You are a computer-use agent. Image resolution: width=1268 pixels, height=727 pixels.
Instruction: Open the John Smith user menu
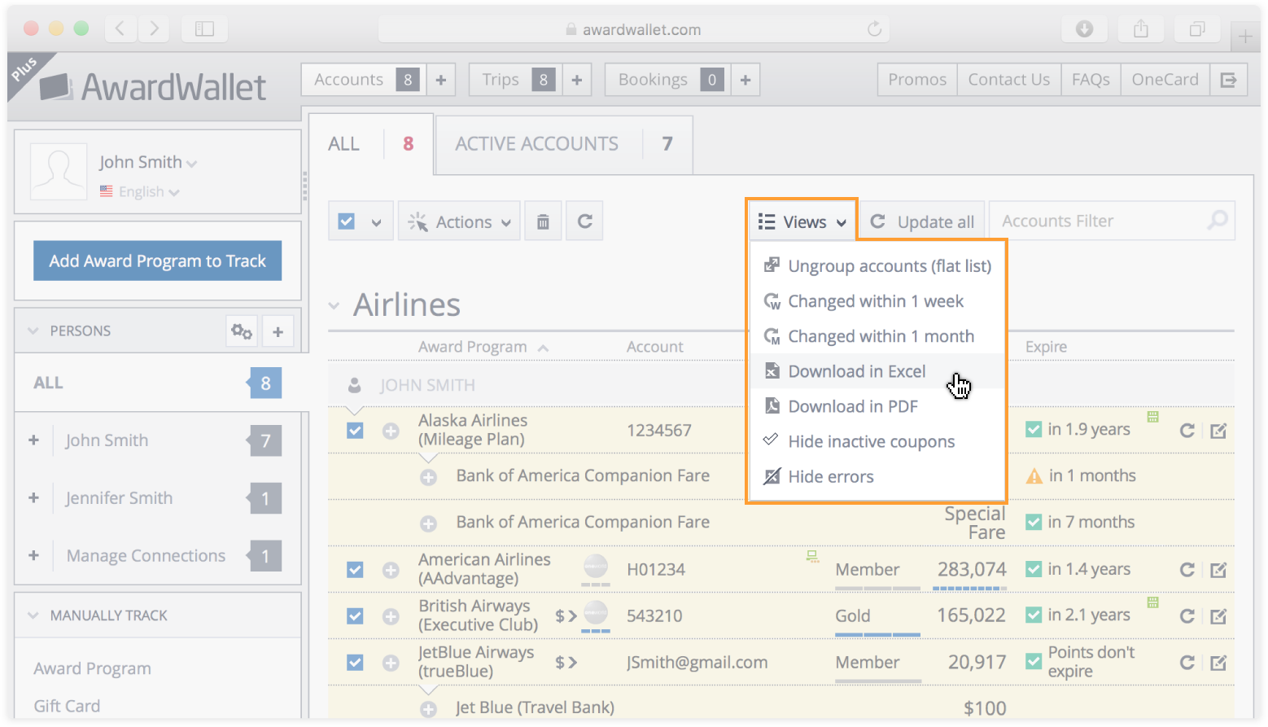pos(148,162)
